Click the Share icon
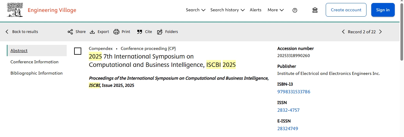The height and width of the screenshot is (137, 404). (70, 32)
